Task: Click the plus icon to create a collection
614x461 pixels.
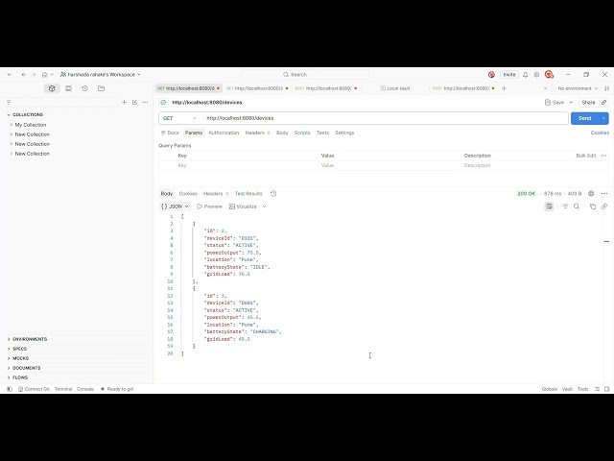Action: [124, 103]
